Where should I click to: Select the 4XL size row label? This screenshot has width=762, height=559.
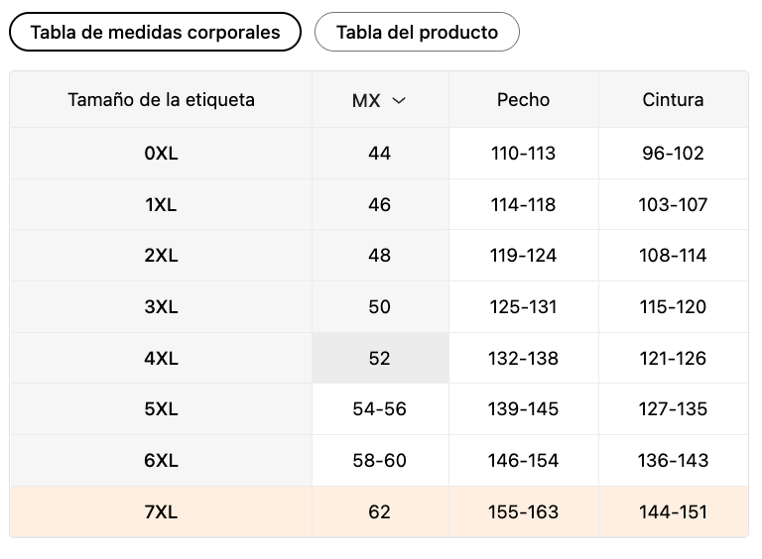pyautogui.click(x=161, y=358)
